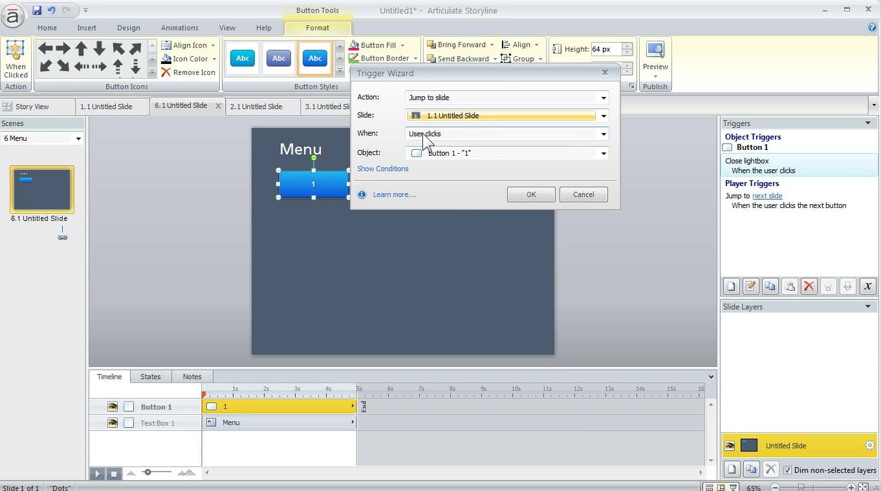Paste trigger in Triggers panel
The image size is (881, 491).
click(789, 286)
